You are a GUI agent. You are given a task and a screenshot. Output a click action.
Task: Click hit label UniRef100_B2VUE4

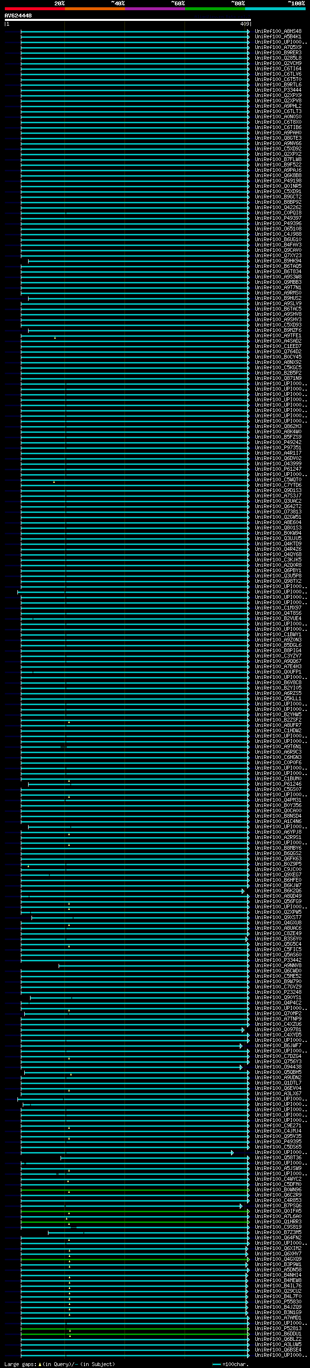pos(278,619)
